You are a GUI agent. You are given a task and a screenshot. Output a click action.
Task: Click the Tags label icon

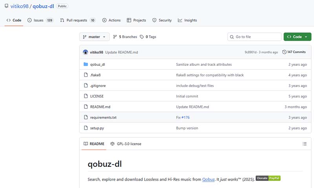(x=142, y=37)
